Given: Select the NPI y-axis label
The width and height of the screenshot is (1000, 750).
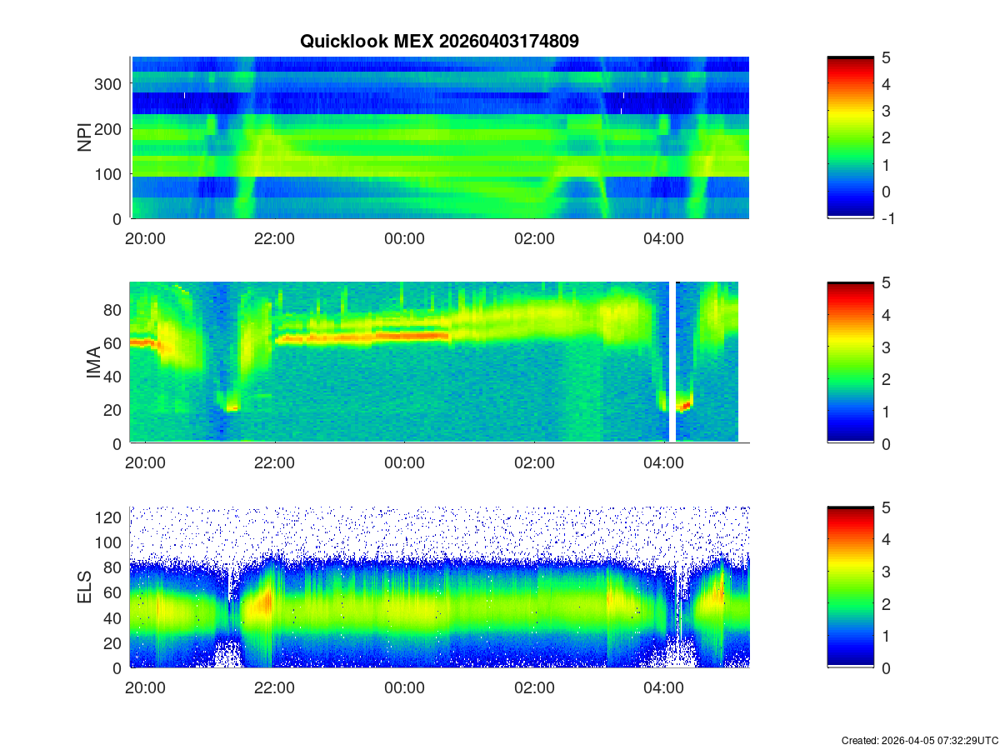Looking at the screenshot, I should pyautogui.click(x=84, y=137).
